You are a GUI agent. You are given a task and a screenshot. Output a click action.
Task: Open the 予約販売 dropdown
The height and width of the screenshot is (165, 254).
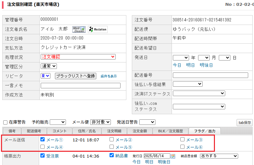[x=58, y=122]
